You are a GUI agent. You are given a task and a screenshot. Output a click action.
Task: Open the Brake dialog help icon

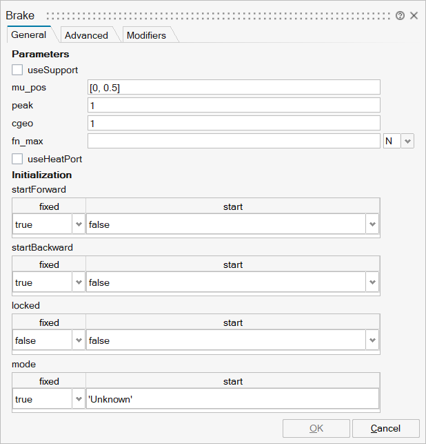point(400,15)
